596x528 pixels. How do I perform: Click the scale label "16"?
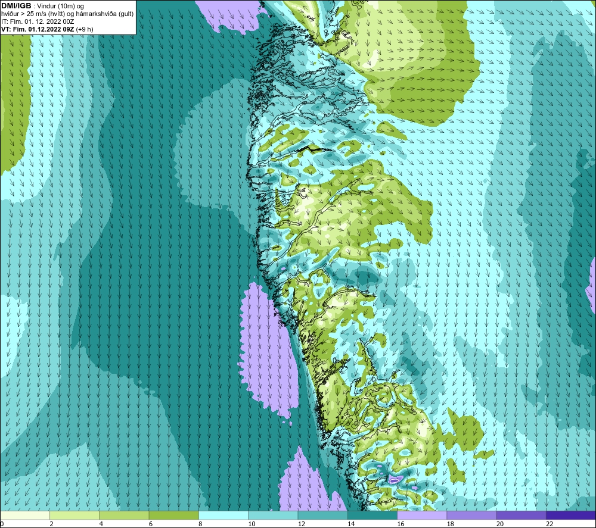pos(401,524)
